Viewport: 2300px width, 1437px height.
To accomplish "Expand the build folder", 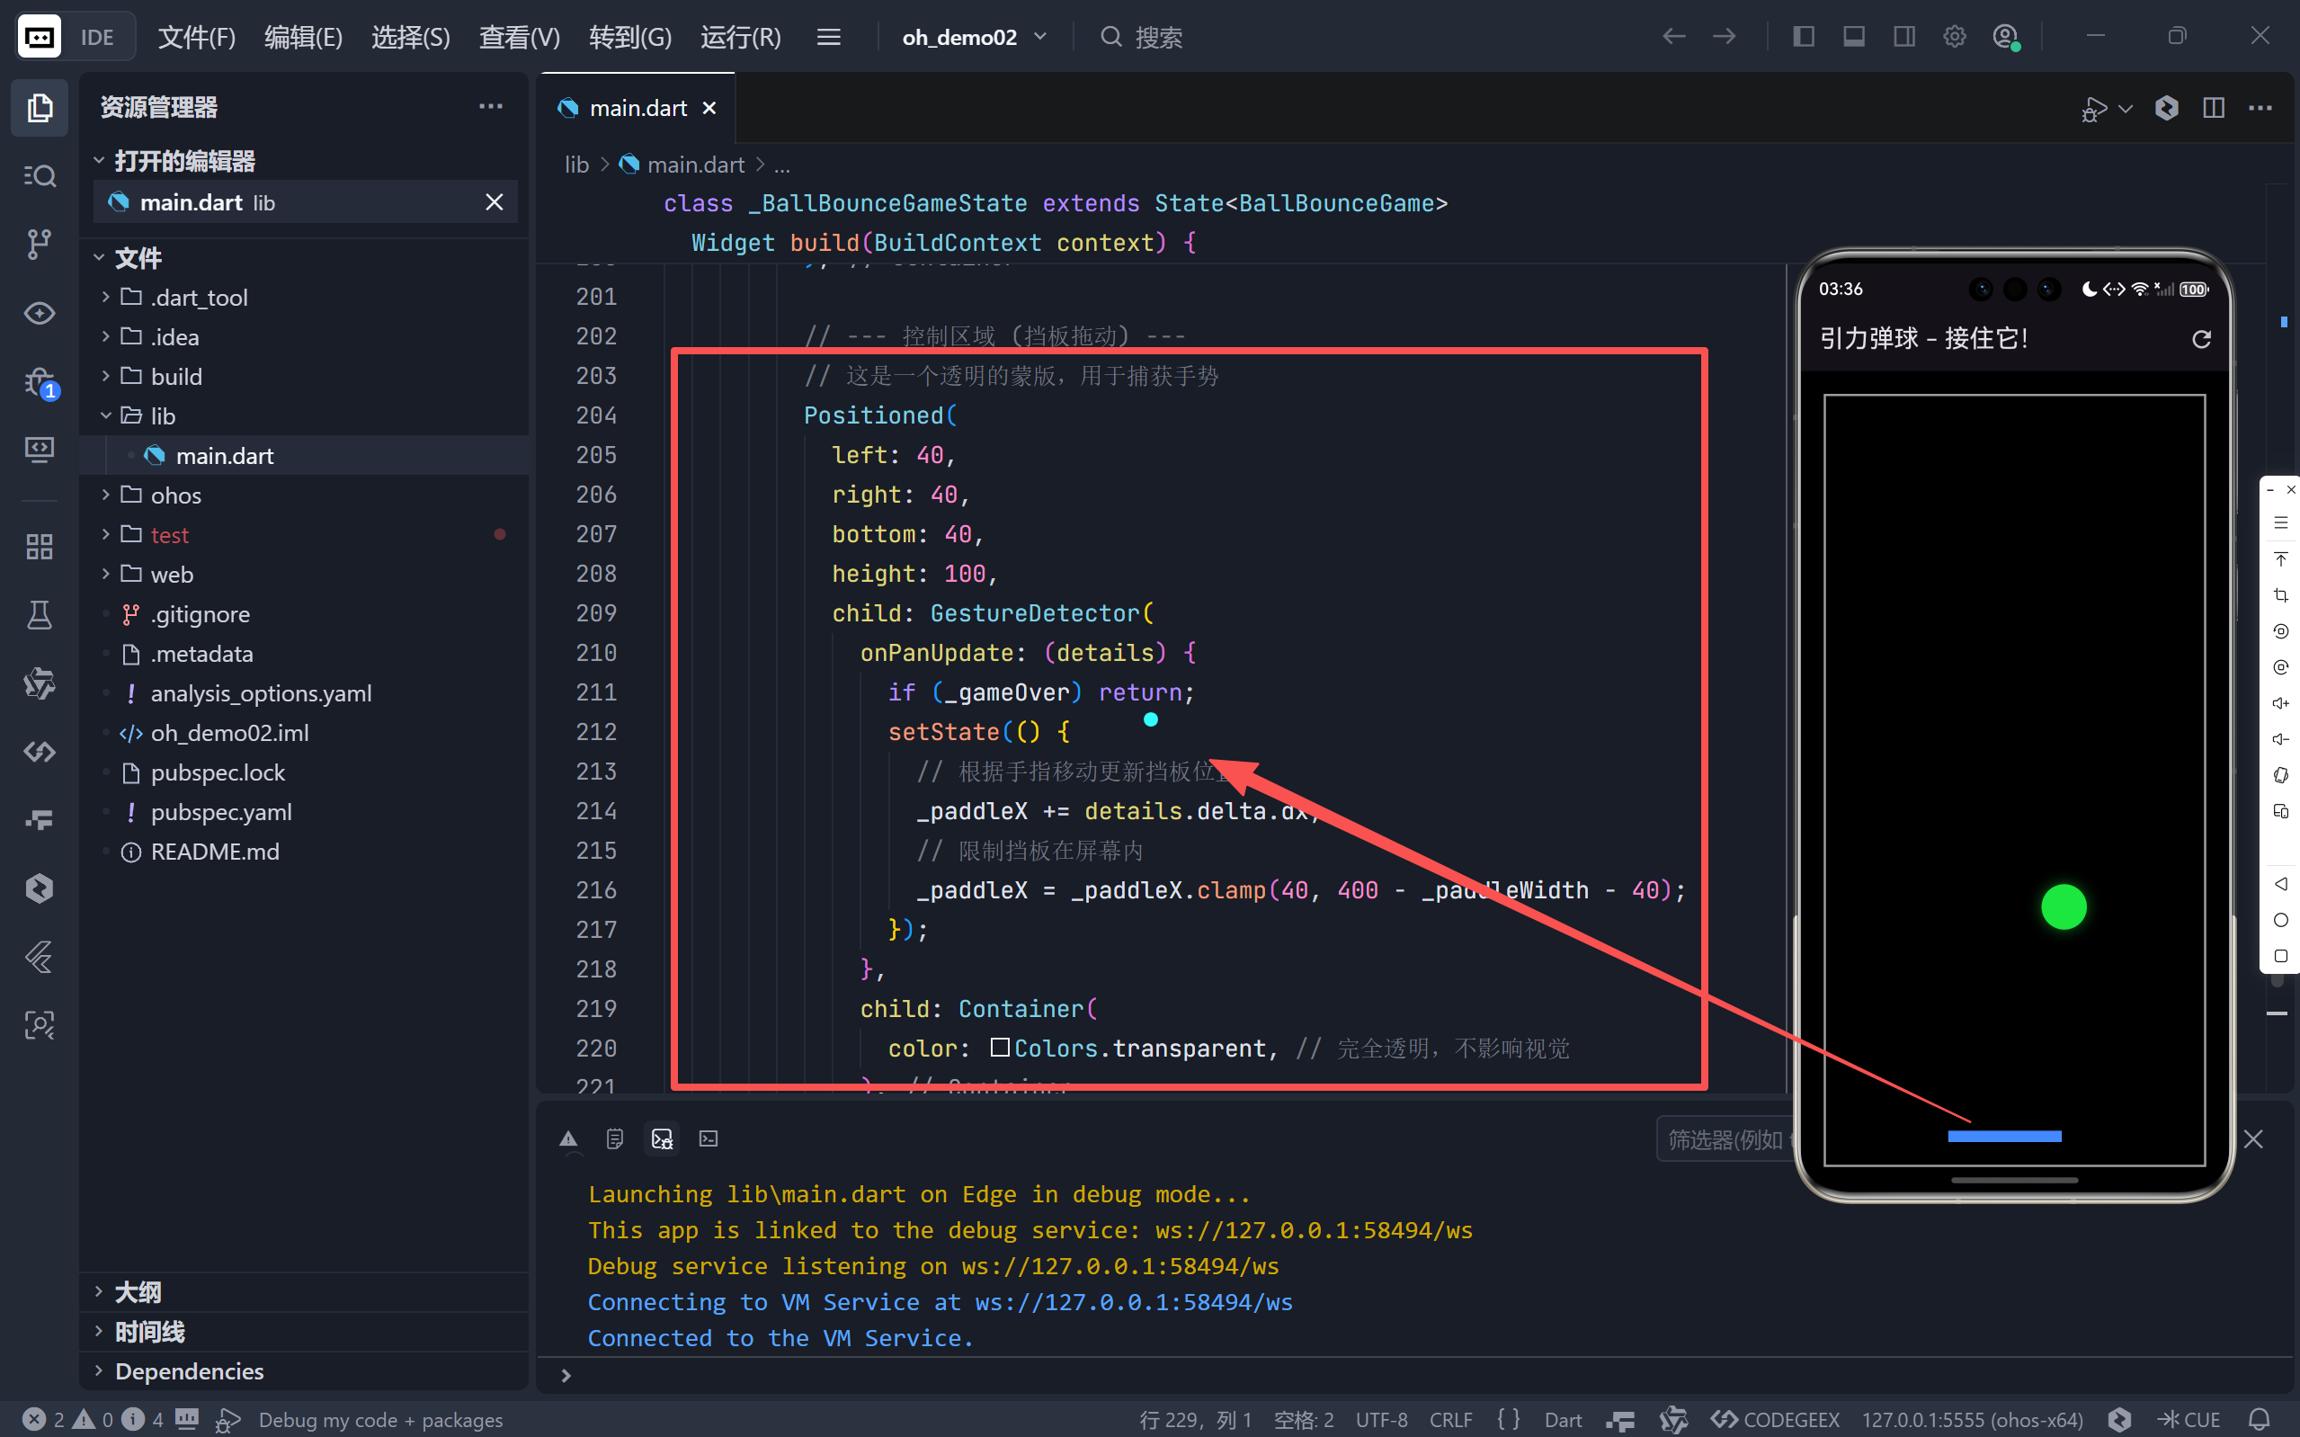I will pyautogui.click(x=175, y=377).
